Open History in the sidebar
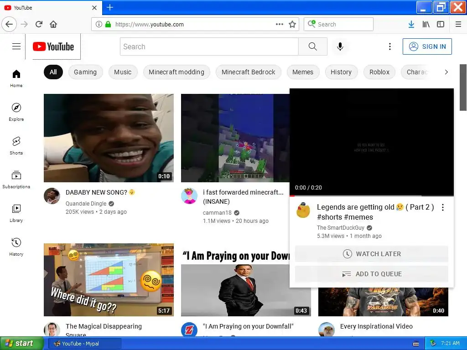This screenshot has width=467, height=350. (16, 247)
